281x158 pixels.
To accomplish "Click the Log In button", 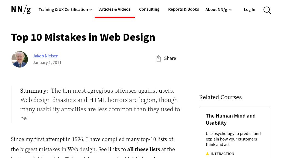I will pos(249,10).
